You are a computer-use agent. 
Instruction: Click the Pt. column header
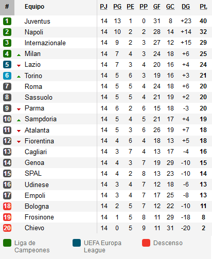click(203, 7)
